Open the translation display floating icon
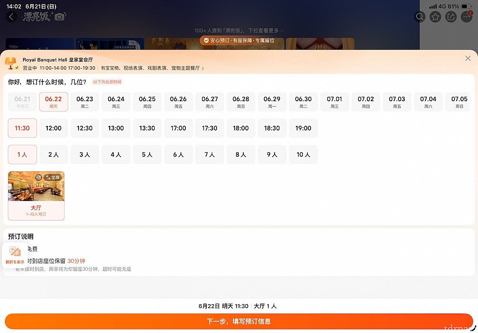Image resolution: width=478 pixels, height=333 pixels. (x=15, y=255)
